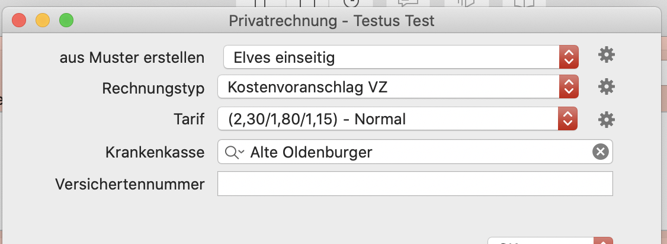The width and height of the screenshot is (667, 244).
Task: Click into the Versichertennummer text field
Action: [415, 184]
